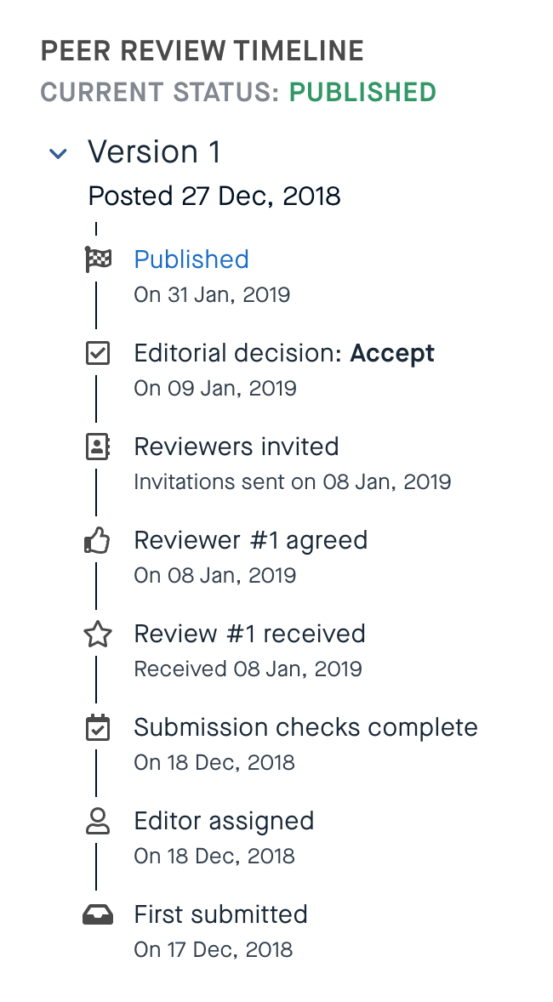Select the Reviewers invited entry text
The height and width of the screenshot is (1002, 553).
[x=237, y=447]
